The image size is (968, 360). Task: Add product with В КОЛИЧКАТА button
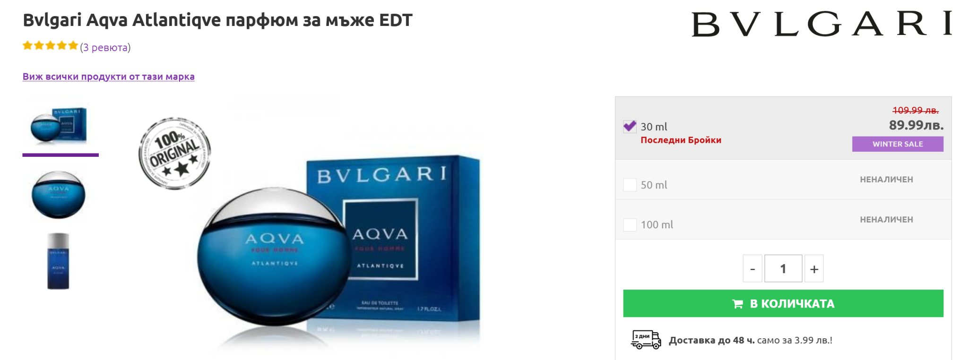[783, 303]
